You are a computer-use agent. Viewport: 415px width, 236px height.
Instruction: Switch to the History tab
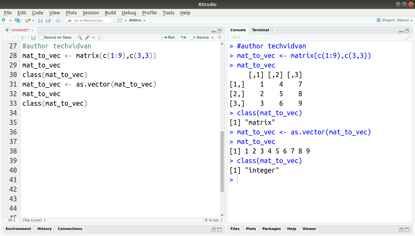coord(44,229)
